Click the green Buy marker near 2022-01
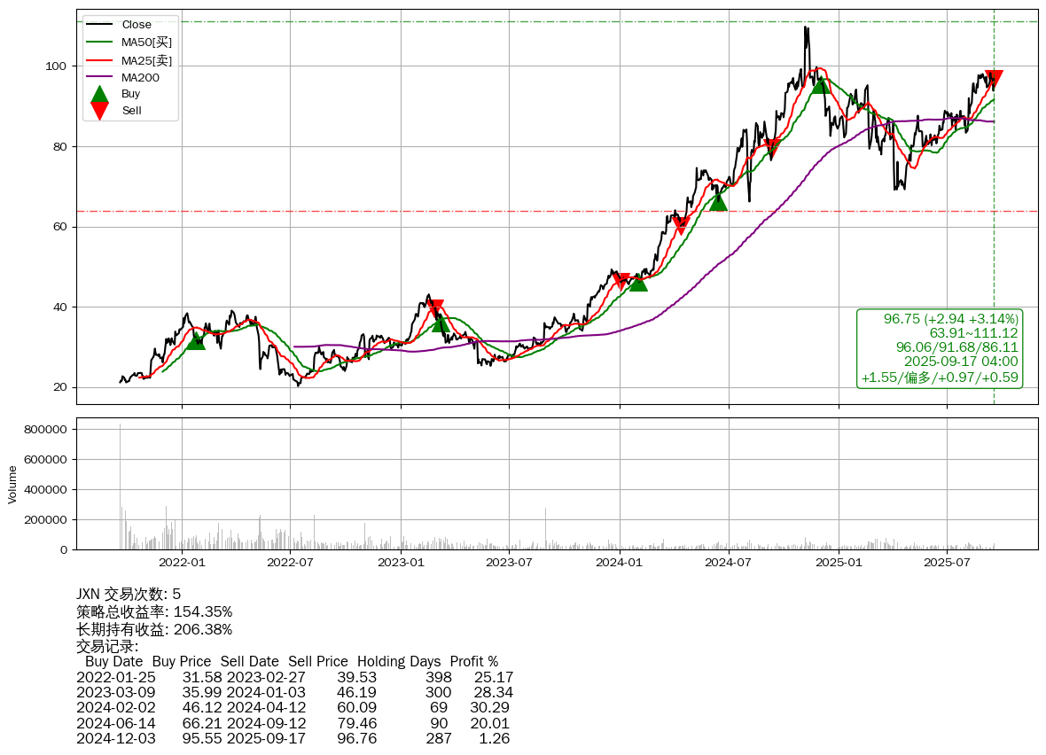Screen dimensions: 1046x755 (196, 340)
